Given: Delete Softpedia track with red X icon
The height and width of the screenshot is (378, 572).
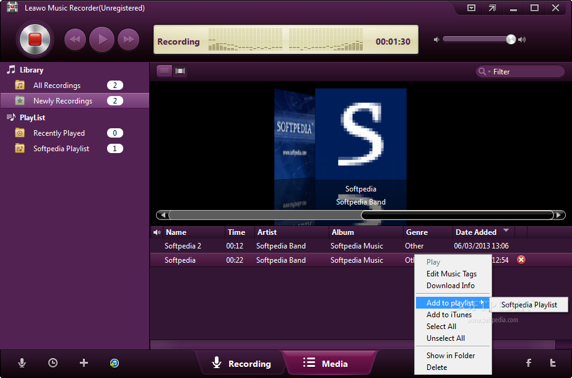Looking at the screenshot, I should 521,260.
